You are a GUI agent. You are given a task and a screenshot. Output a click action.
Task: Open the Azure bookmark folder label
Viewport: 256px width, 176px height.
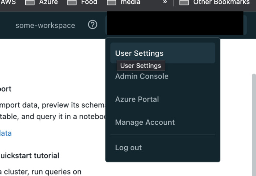pyautogui.click(x=48, y=2)
